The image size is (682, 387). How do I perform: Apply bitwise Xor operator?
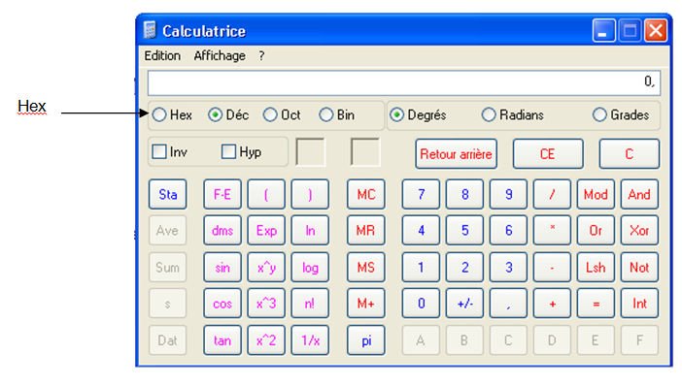point(639,230)
